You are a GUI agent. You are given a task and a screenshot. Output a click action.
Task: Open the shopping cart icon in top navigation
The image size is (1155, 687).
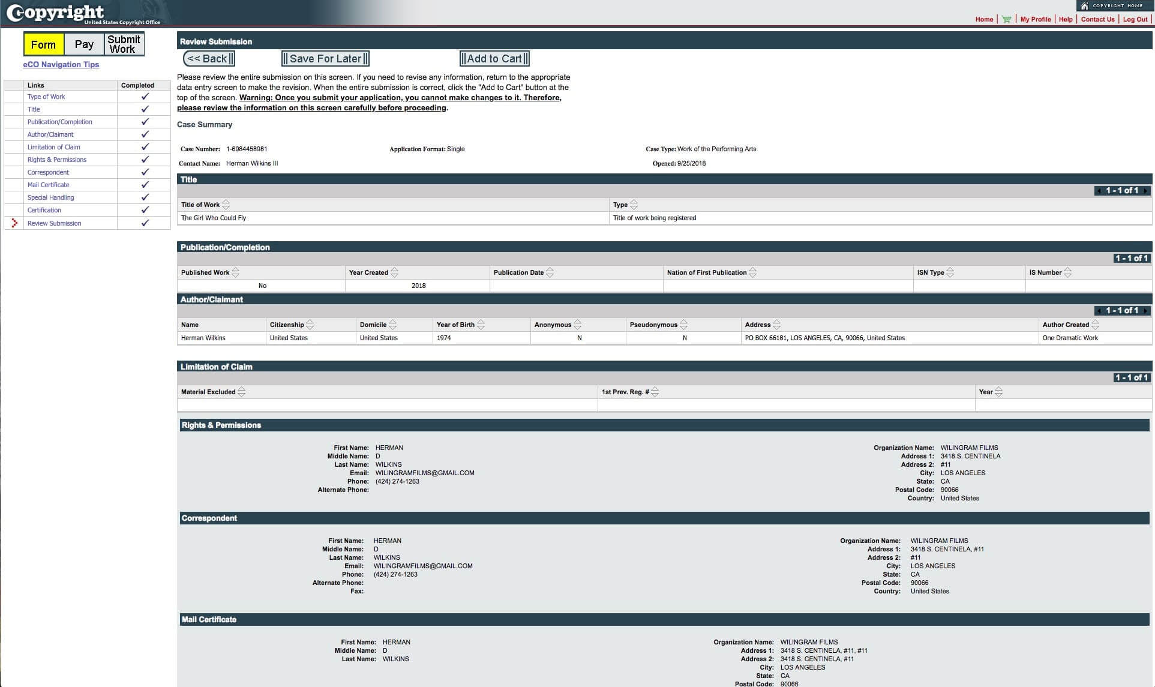point(1006,19)
